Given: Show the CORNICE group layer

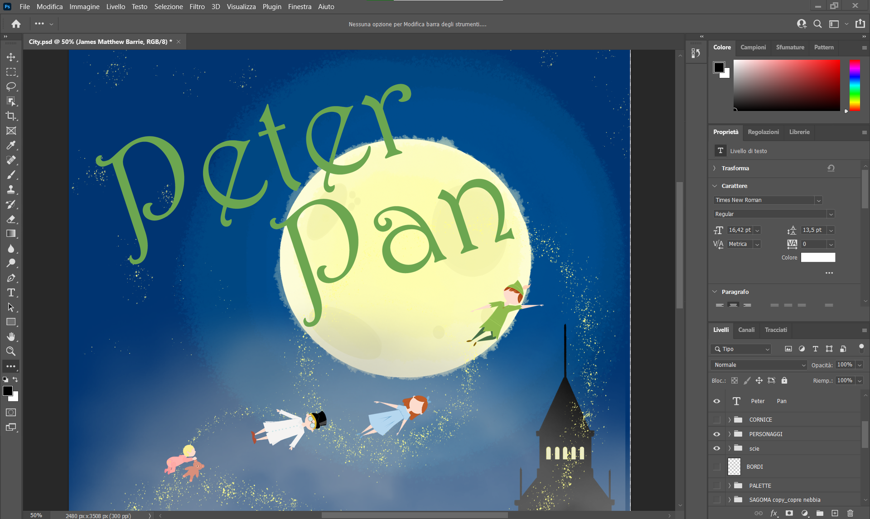Looking at the screenshot, I should point(716,420).
